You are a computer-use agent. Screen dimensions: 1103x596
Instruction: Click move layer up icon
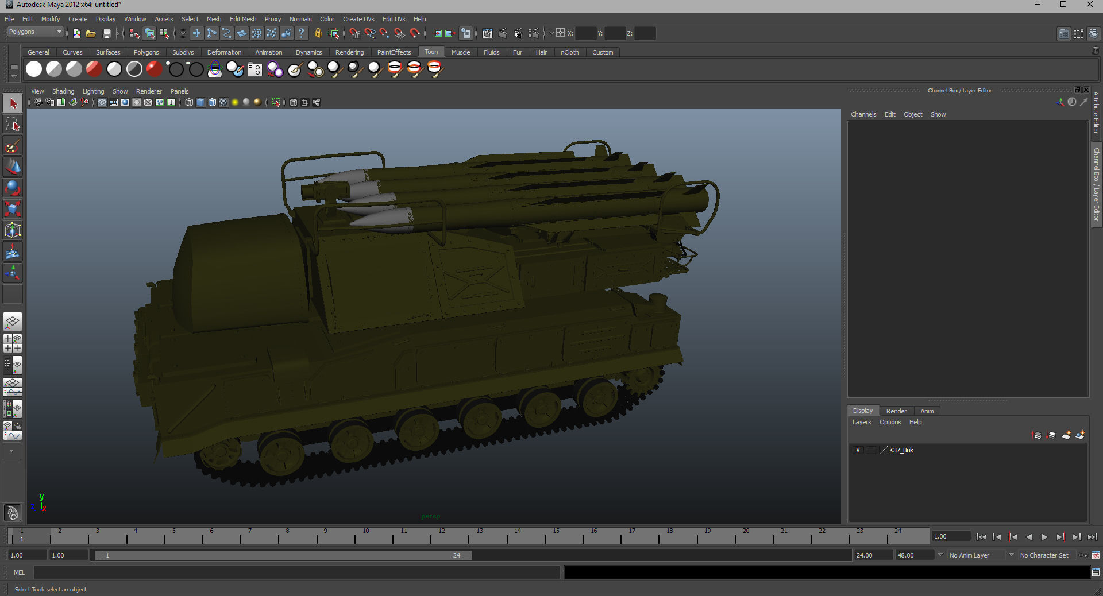pyautogui.click(x=1037, y=435)
